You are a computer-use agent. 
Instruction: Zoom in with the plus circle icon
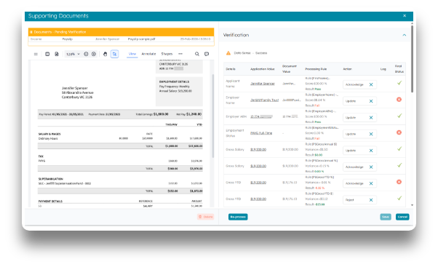point(94,54)
